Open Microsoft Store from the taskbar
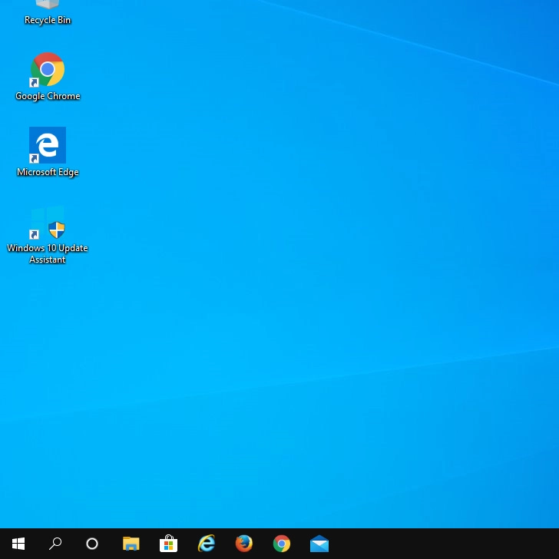The image size is (559, 559). [x=168, y=544]
